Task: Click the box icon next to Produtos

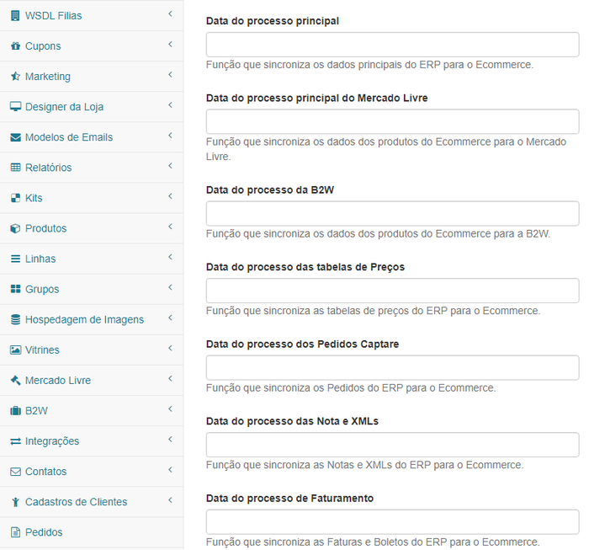Action: 15,228
